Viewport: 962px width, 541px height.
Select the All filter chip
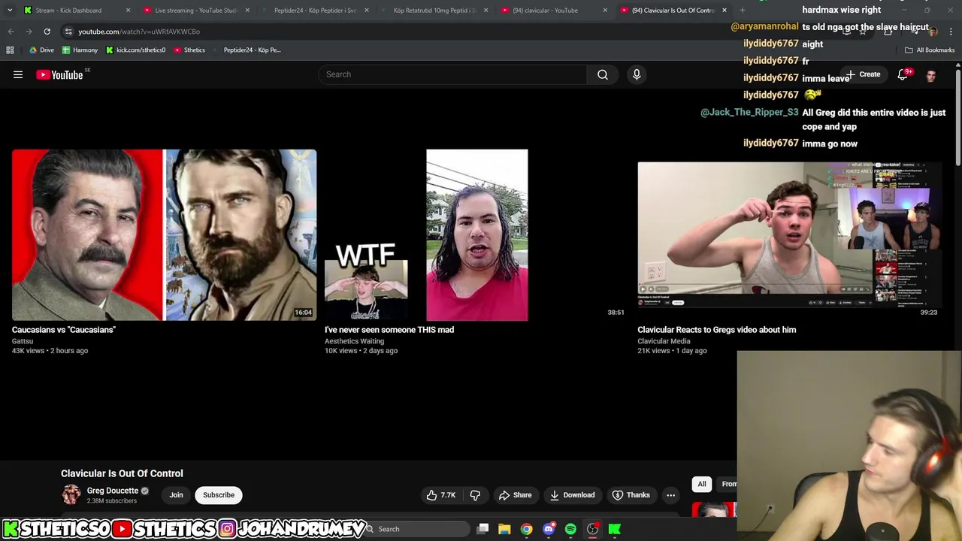click(702, 485)
